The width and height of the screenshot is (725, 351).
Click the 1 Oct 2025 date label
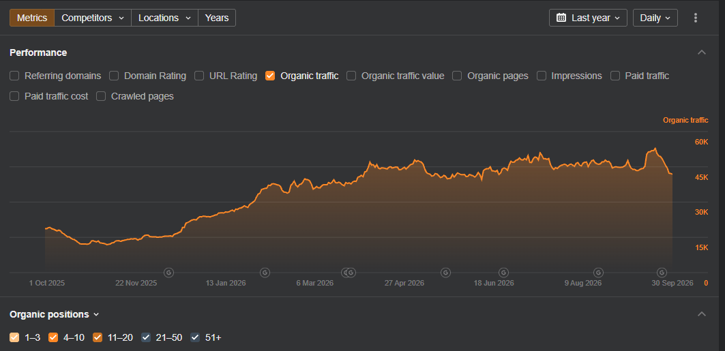click(46, 283)
